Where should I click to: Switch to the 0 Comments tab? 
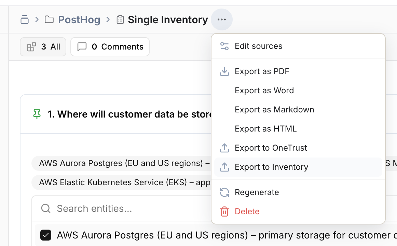click(x=110, y=47)
